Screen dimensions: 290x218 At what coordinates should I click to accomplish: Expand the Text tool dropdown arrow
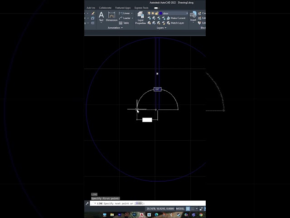coord(101,23)
